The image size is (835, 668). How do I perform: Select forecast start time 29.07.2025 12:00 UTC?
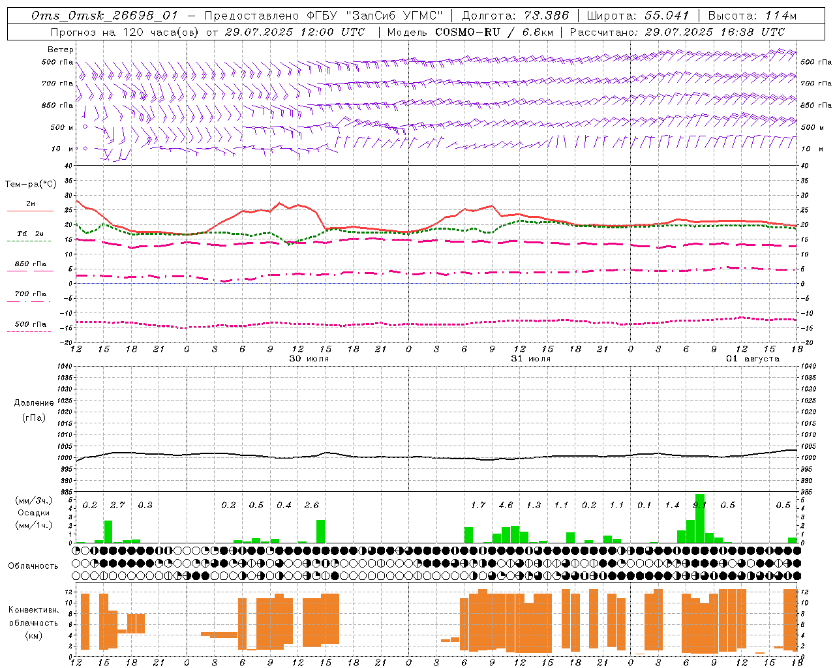(295, 31)
